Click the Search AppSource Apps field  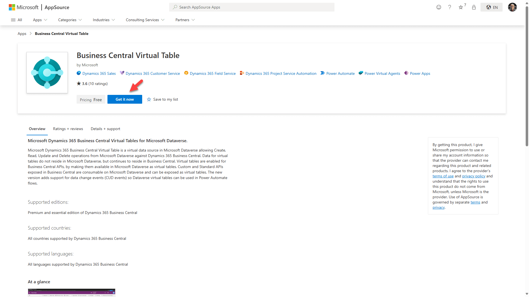[252, 7]
